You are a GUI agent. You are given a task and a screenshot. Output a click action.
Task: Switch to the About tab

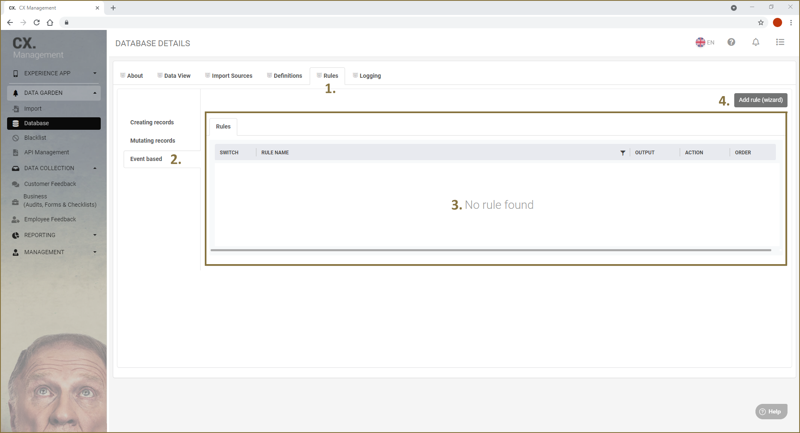click(x=132, y=76)
